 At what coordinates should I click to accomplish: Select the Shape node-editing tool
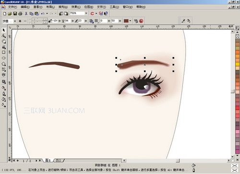(4, 36)
